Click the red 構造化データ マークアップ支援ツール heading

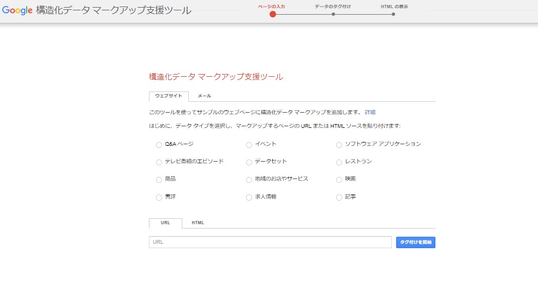(x=216, y=77)
